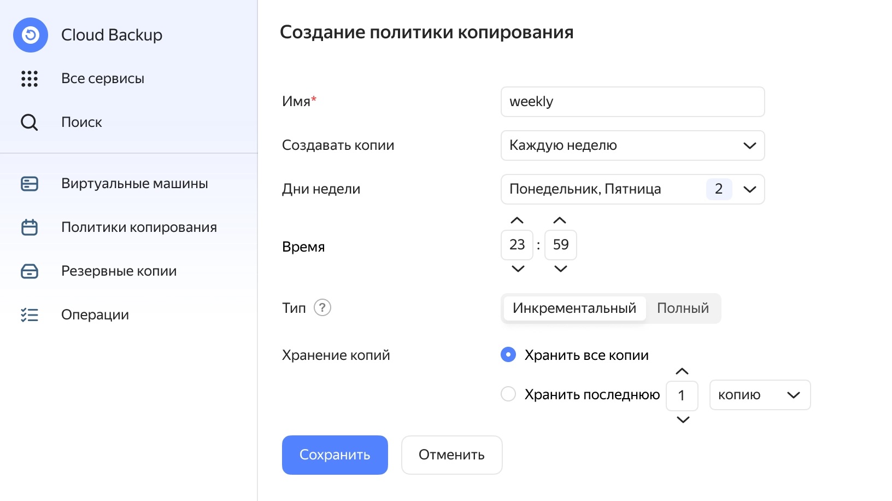Image resolution: width=892 pixels, height=501 pixels.
Task: Click the Отменить button
Action: tap(451, 455)
